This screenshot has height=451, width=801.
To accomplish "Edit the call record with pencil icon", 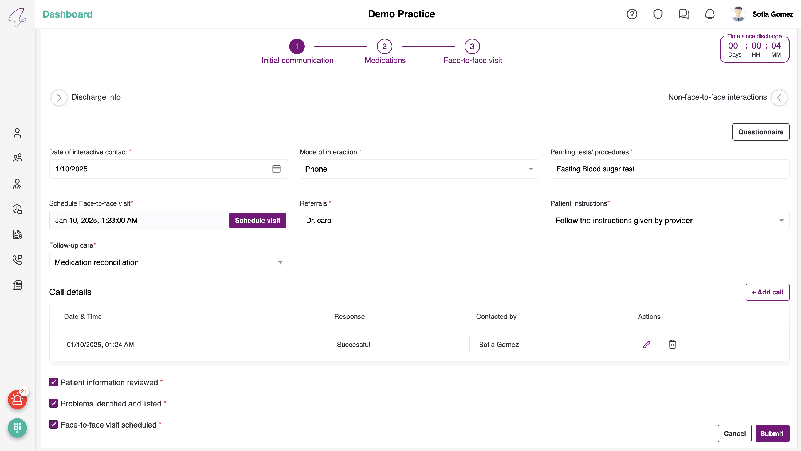I will (x=647, y=345).
